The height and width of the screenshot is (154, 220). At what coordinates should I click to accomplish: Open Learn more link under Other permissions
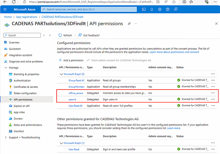[x=174, y=128]
